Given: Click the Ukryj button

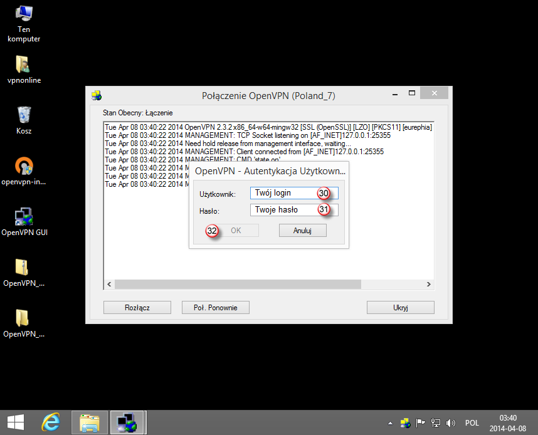Looking at the screenshot, I should [401, 307].
